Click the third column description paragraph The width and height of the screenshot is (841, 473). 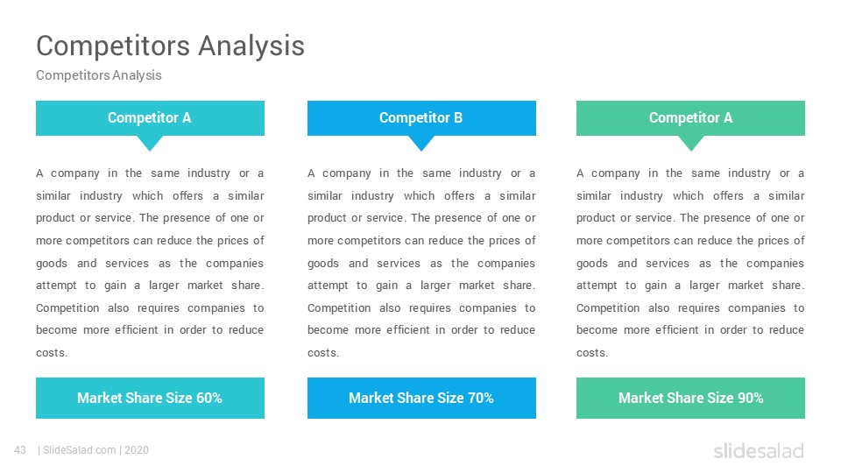[691, 263]
